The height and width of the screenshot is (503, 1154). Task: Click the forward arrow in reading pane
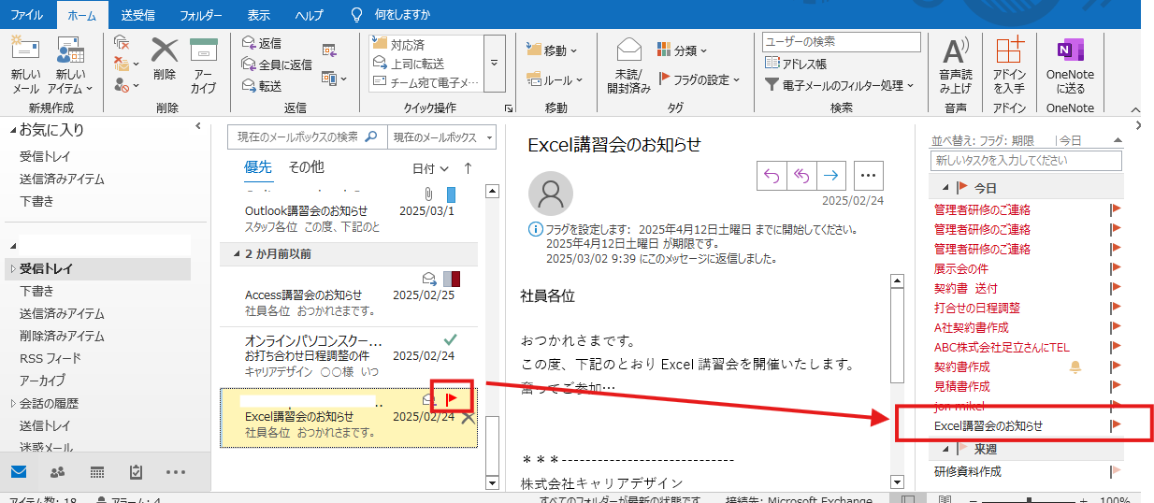coord(831,175)
